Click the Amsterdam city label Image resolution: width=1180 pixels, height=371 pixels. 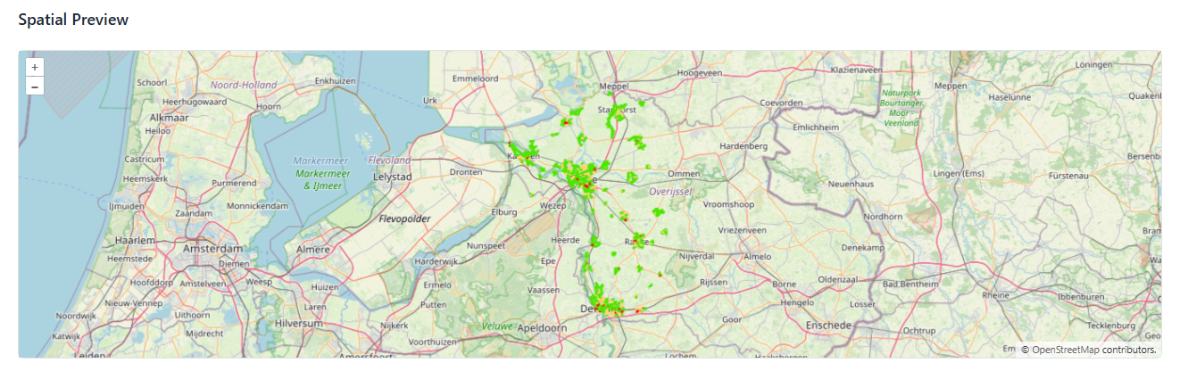[213, 248]
